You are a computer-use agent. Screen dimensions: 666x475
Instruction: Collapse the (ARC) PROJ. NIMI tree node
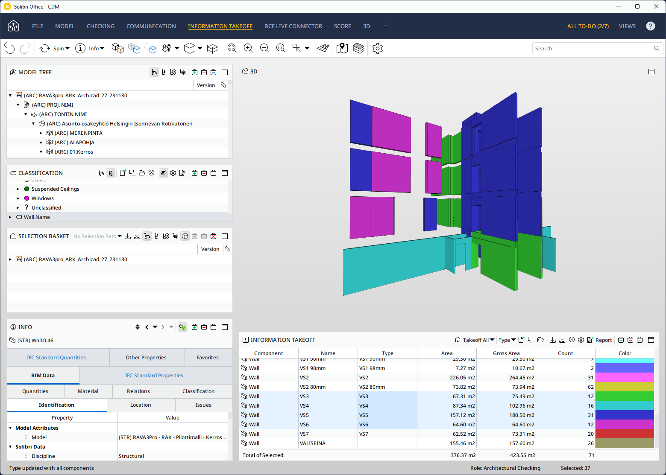pyautogui.click(x=18, y=105)
